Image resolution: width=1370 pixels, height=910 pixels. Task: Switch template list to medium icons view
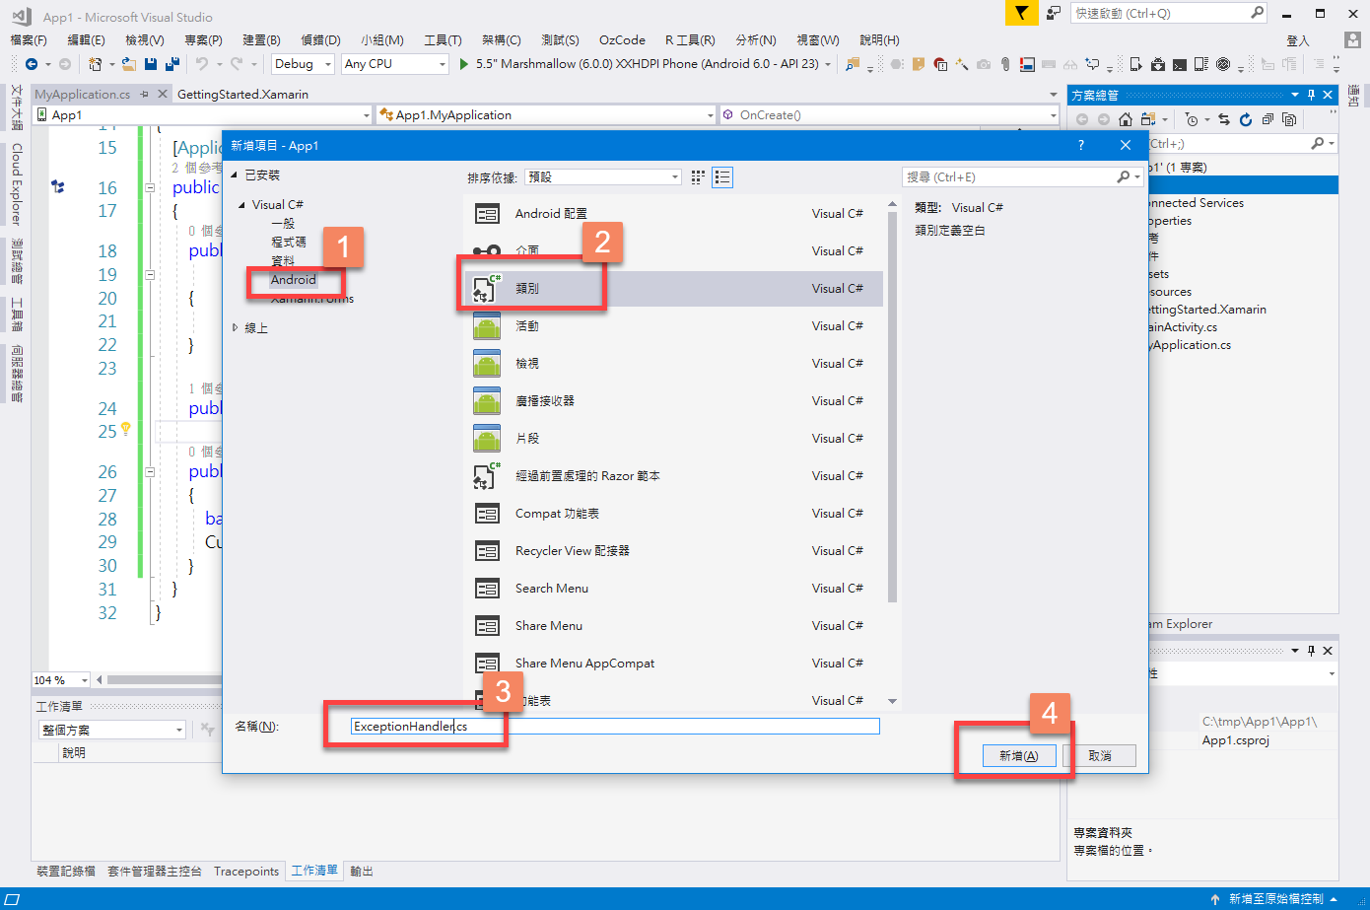tap(698, 177)
